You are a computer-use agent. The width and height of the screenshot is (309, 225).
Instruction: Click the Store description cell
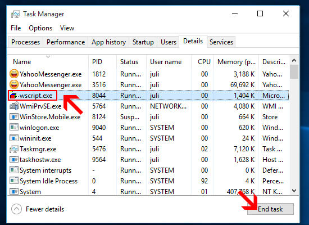(270, 117)
